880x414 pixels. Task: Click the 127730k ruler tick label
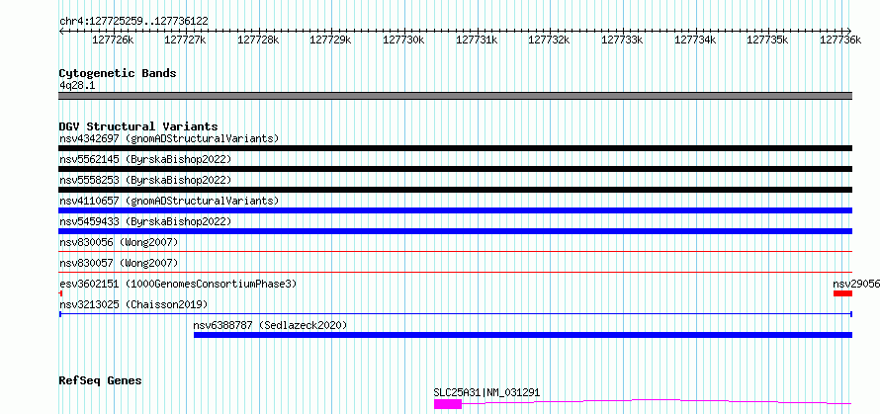pos(403,40)
